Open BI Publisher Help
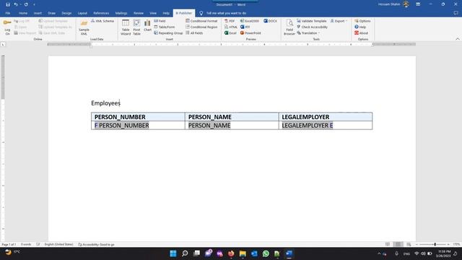This screenshot has height=260, width=462. (x=360, y=27)
